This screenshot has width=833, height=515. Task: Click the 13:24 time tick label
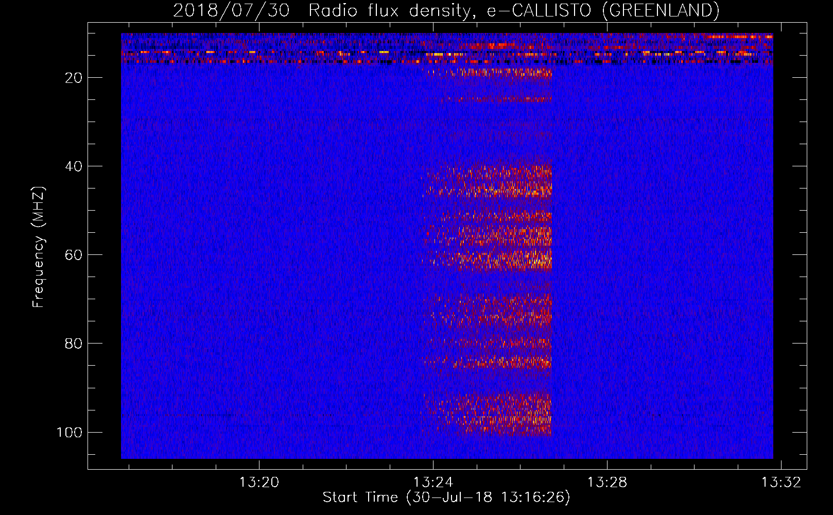click(x=433, y=482)
